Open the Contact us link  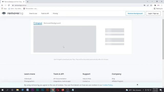[x=86, y=81]
